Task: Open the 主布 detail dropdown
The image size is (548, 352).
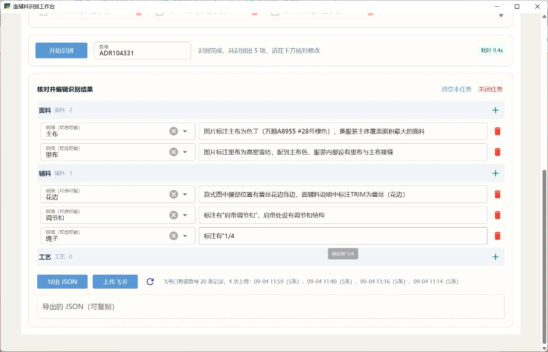Action: tap(185, 131)
